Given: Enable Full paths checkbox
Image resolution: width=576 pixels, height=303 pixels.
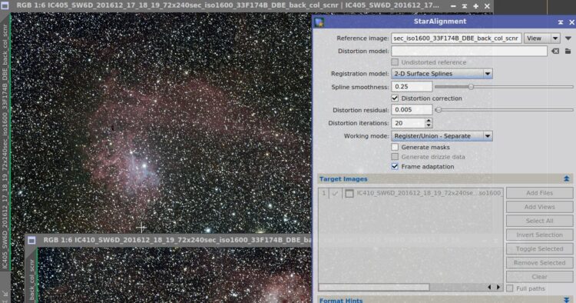Looking at the screenshot, I should [x=510, y=288].
